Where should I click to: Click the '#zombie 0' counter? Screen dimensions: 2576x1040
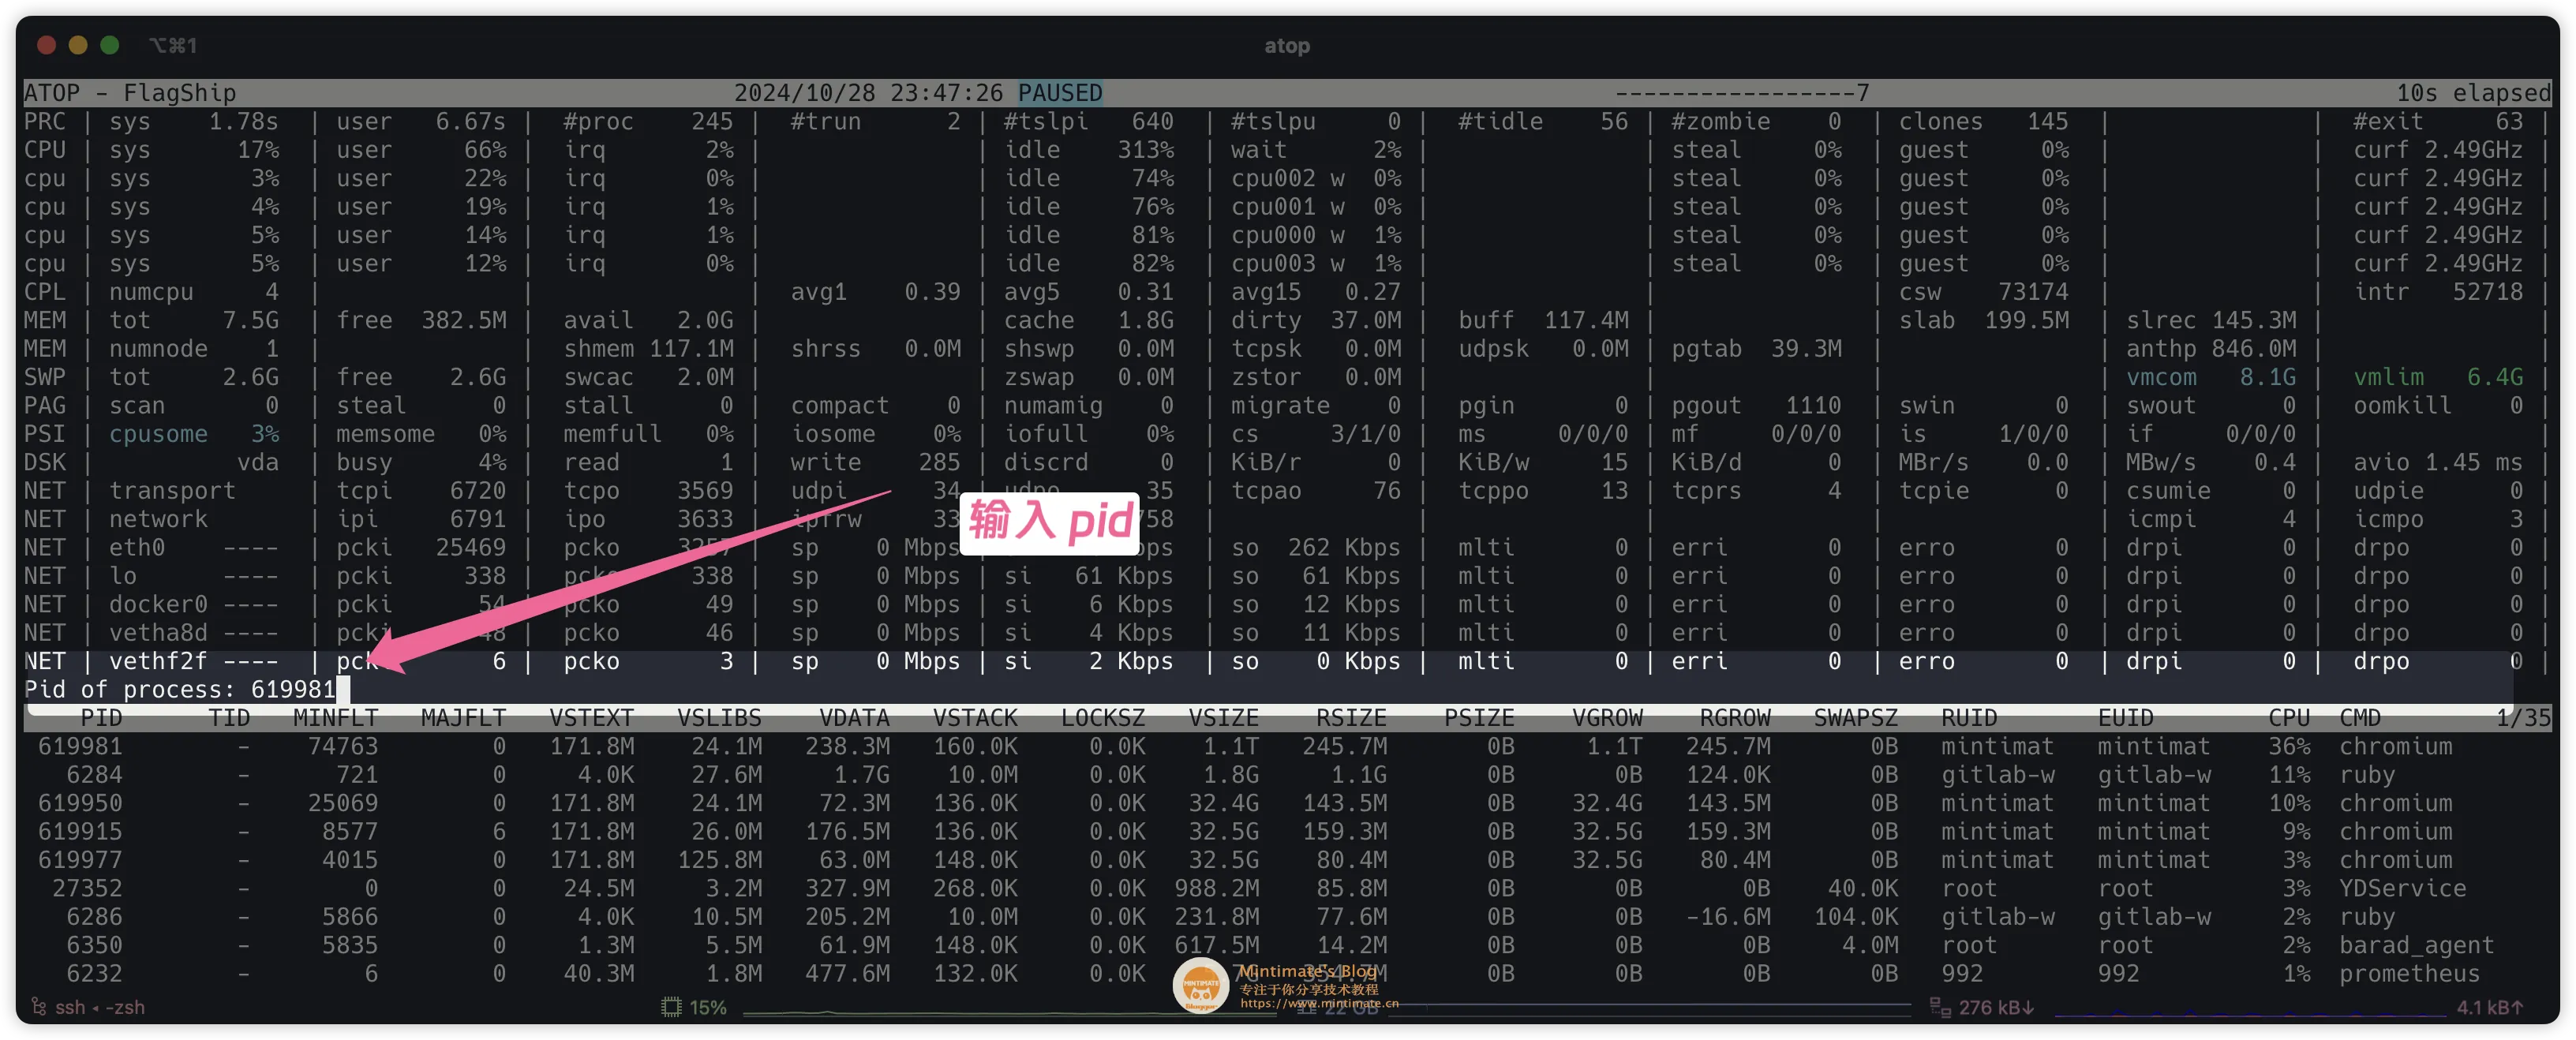(x=1756, y=122)
